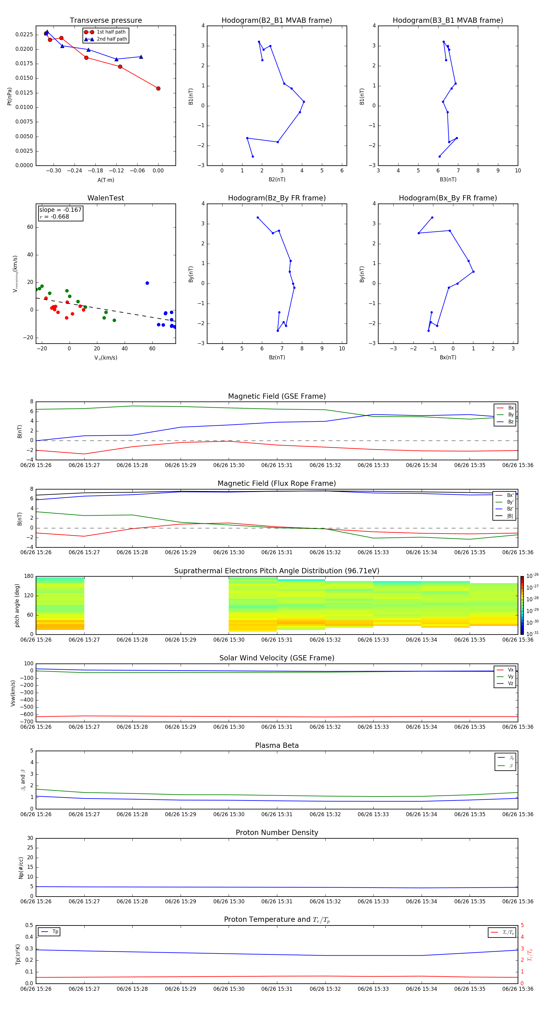Click the 'Proton Number Density' title
The height and width of the screenshot is (1016, 554).
[277, 833]
